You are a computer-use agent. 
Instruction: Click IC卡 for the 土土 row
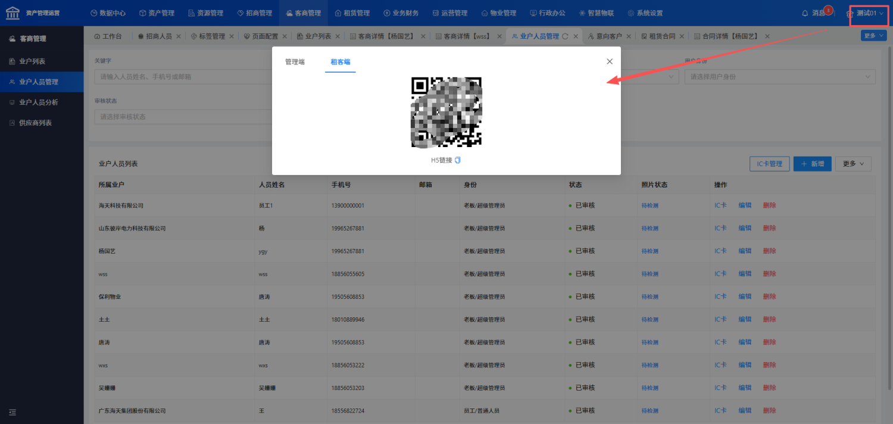720,320
